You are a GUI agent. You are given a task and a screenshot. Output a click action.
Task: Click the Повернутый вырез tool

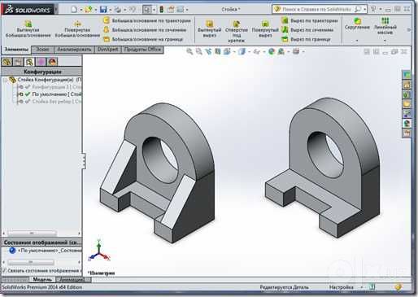coord(265,29)
